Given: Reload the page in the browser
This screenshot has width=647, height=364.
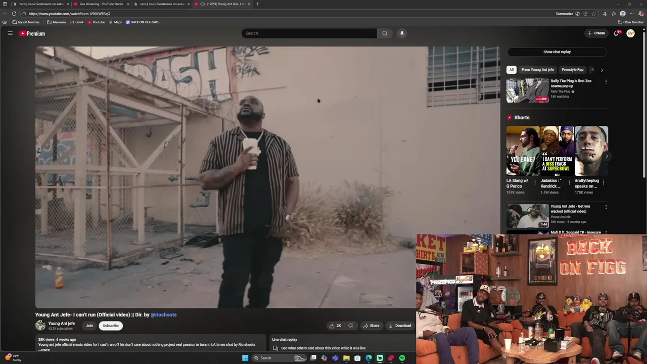Looking at the screenshot, I should pos(14,14).
